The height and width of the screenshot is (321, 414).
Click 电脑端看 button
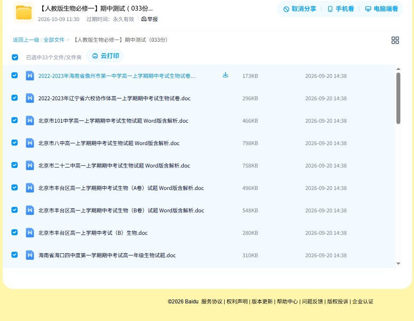point(381,9)
